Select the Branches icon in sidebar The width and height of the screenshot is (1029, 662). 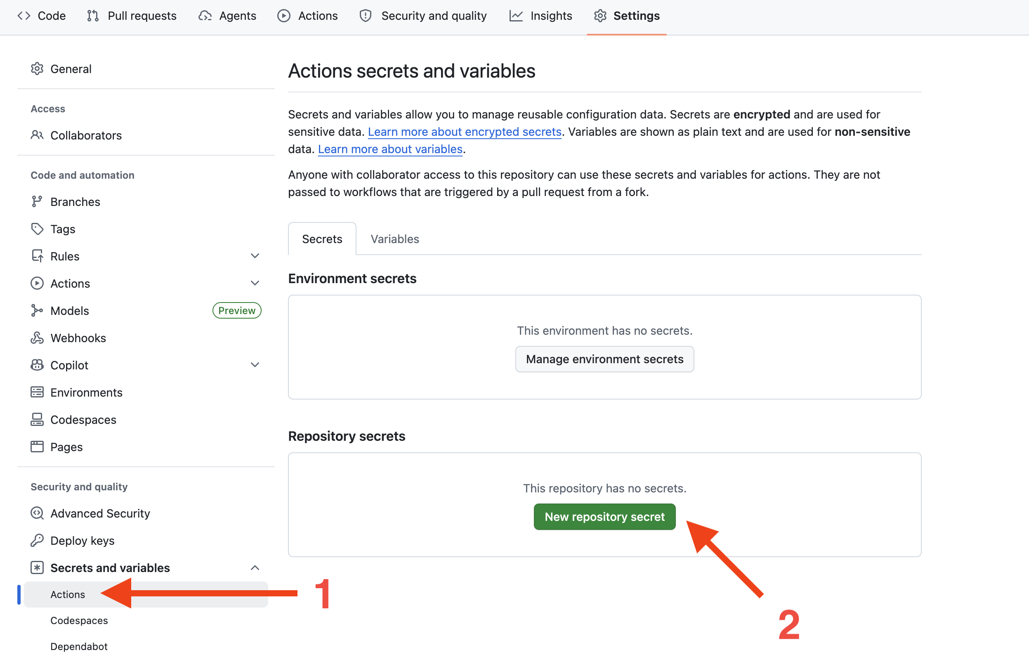click(x=37, y=201)
